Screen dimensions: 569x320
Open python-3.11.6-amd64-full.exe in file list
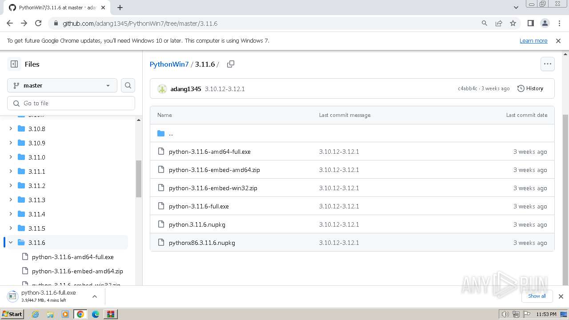pyautogui.click(x=210, y=152)
